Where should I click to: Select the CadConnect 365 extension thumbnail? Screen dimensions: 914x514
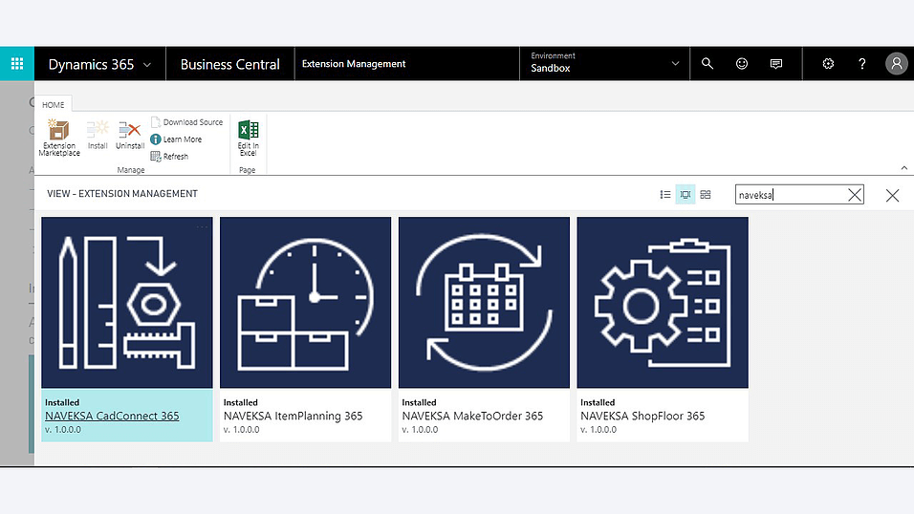coord(127,303)
